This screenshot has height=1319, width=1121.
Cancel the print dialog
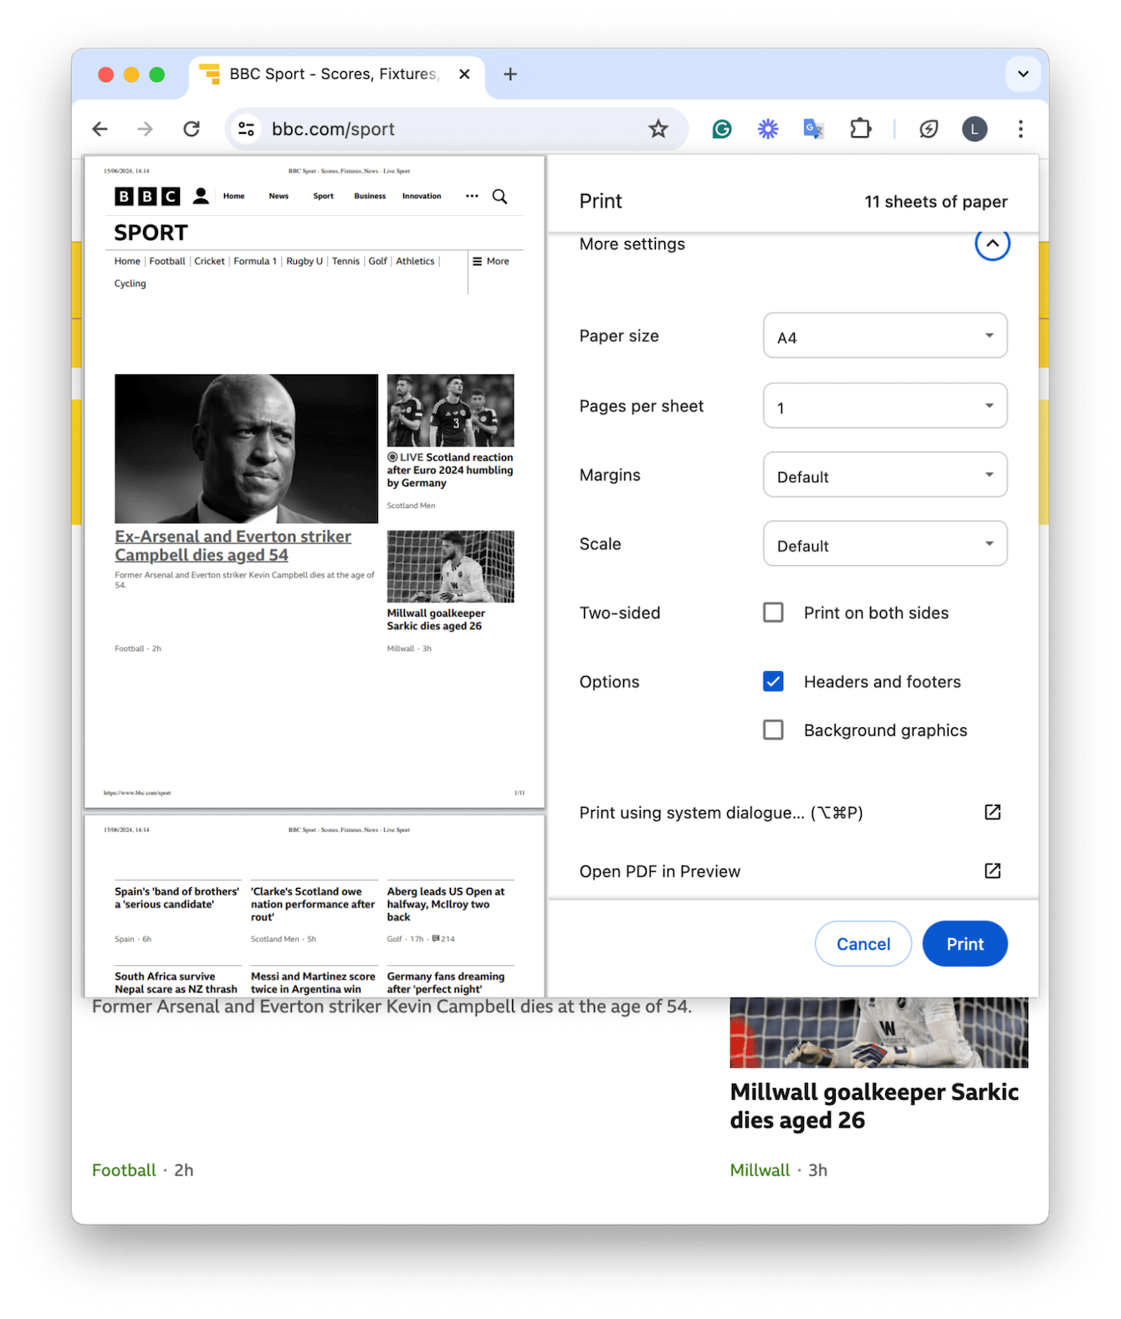coord(863,944)
